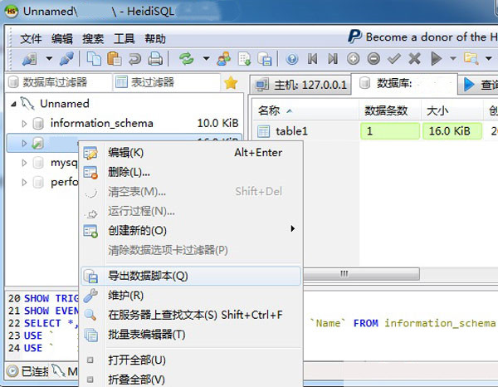Expand the selected highlighted database node
The width and height of the screenshot is (498, 387).
pos(24,143)
